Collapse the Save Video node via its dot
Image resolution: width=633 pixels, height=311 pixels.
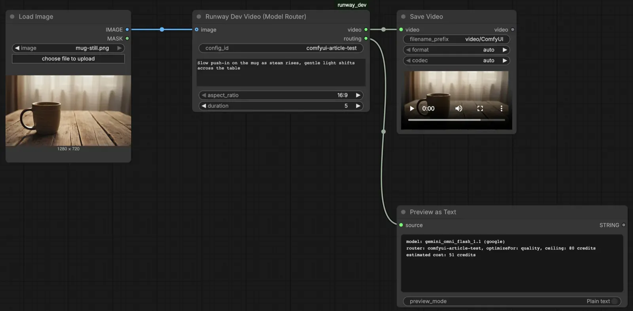pyautogui.click(x=404, y=17)
